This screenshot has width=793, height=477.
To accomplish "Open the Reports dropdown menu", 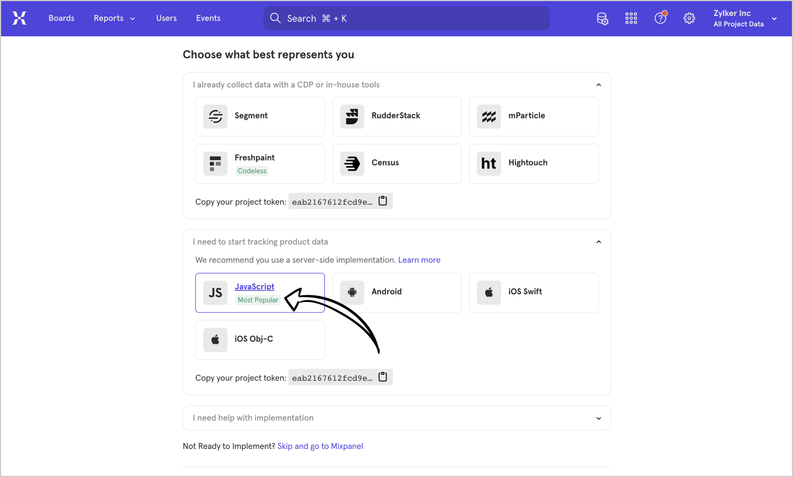I will point(114,18).
